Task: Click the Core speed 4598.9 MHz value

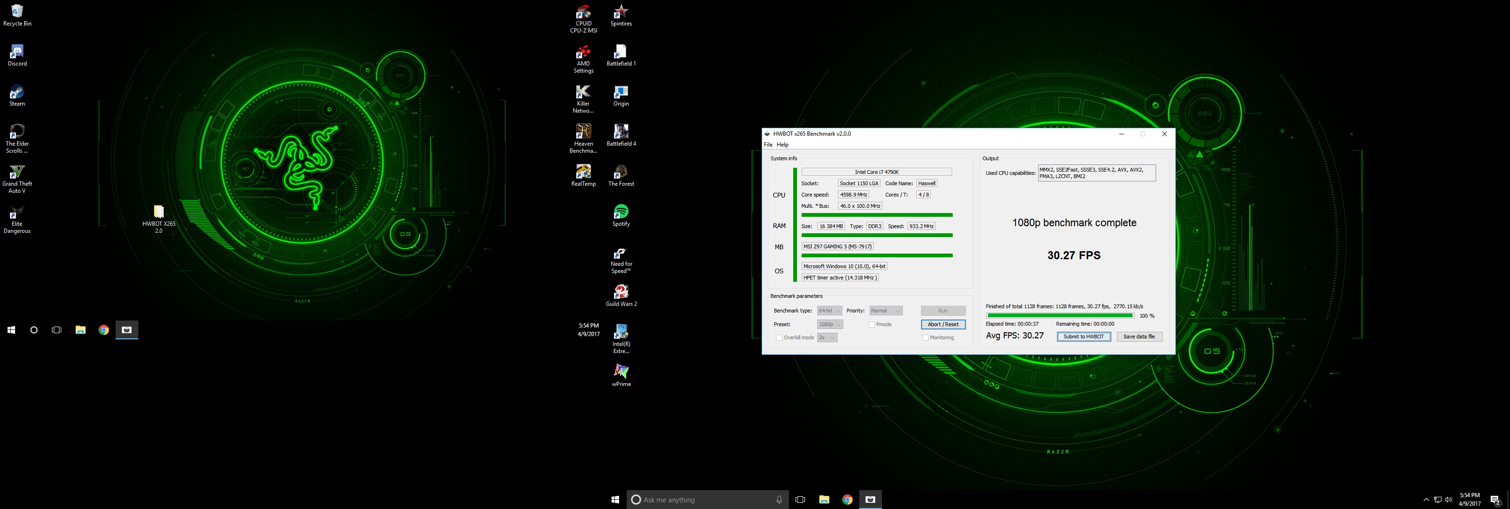Action: [854, 195]
